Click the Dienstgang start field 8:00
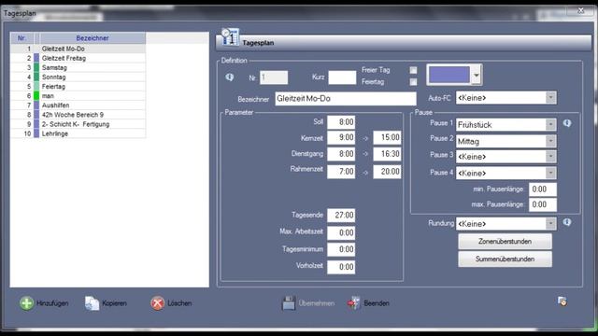This screenshot has width=598, height=336. [x=341, y=154]
